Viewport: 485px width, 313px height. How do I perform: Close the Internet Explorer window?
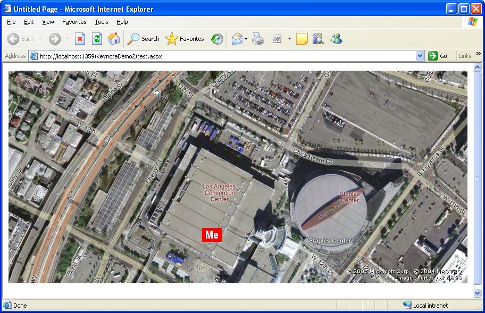pos(476,9)
